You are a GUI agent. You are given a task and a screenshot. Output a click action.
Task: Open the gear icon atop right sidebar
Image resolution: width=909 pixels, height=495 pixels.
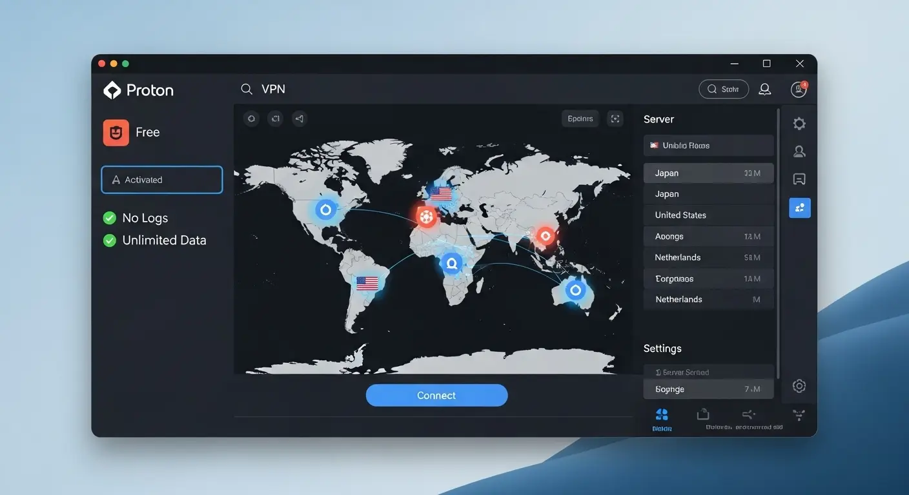(799, 124)
